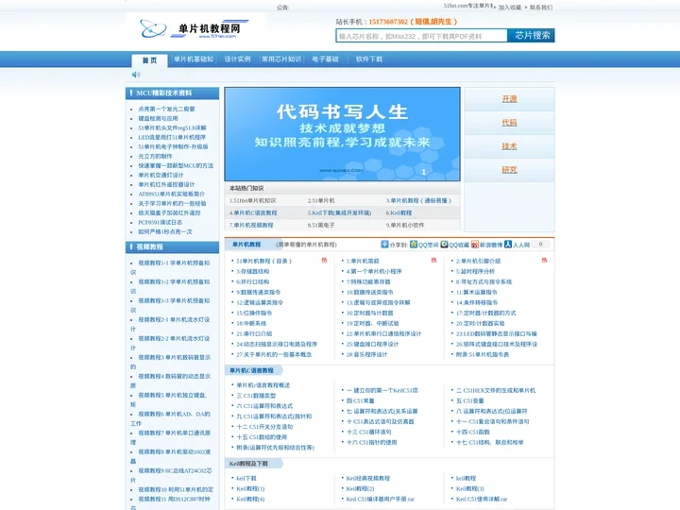Open lesson 7:特殊功能寄存器
The width and height of the screenshot is (680, 510).
[368, 281]
